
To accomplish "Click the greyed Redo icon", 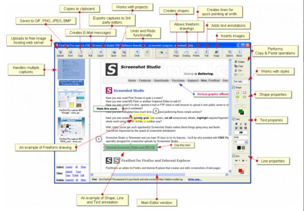I will click(147, 53).
